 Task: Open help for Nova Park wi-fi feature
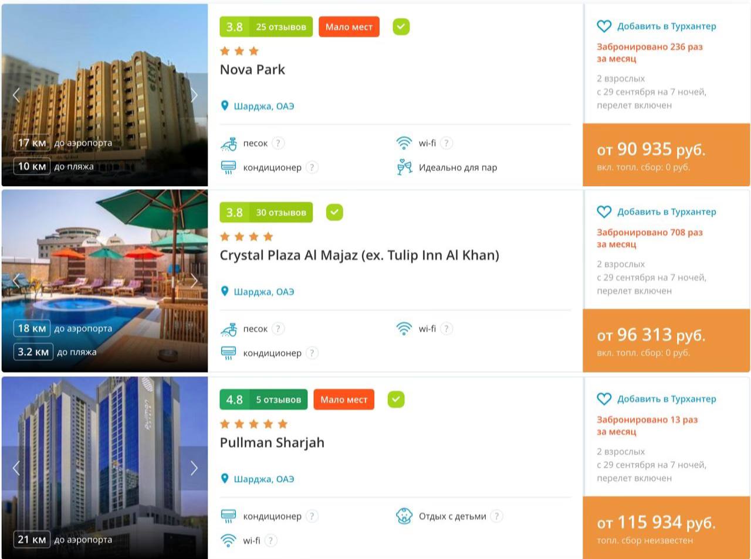pos(446,143)
